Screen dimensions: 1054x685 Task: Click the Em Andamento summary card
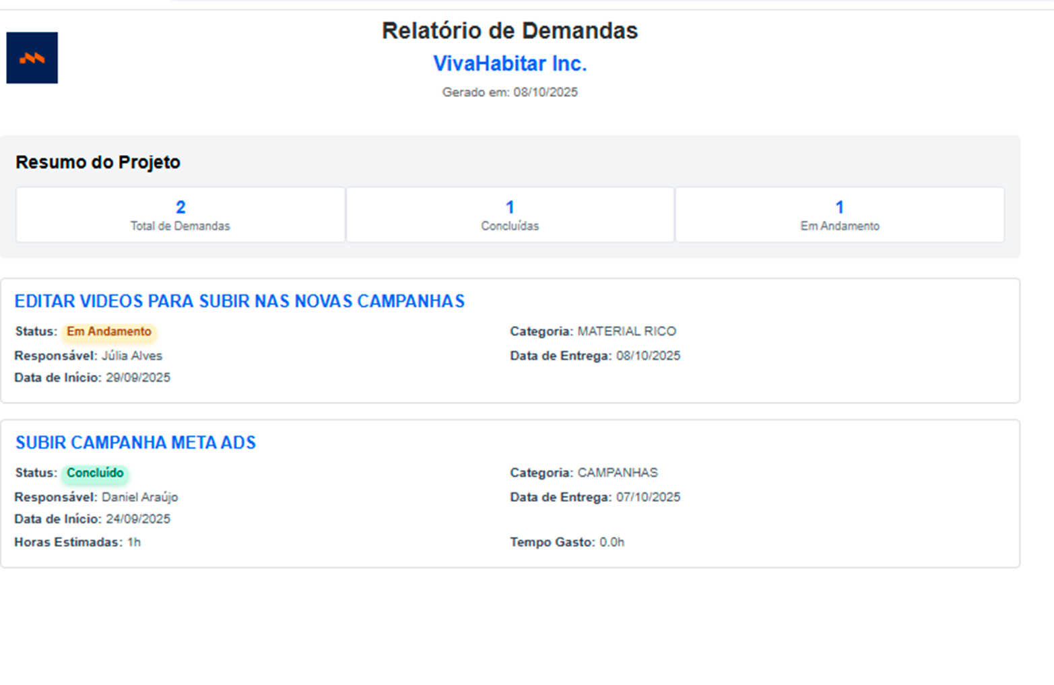pyautogui.click(x=840, y=215)
